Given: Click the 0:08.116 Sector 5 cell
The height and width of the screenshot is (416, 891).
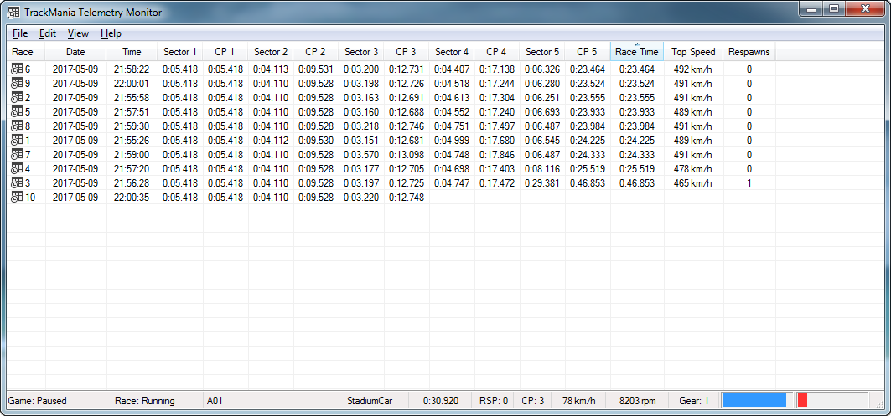Looking at the screenshot, I should pyautogui.click(x=542, y=168).
